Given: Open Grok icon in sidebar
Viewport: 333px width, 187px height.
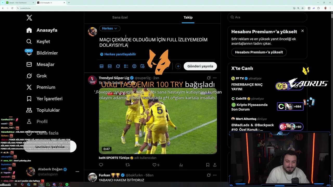Looking at the screenshot, I should pos(29,76).
